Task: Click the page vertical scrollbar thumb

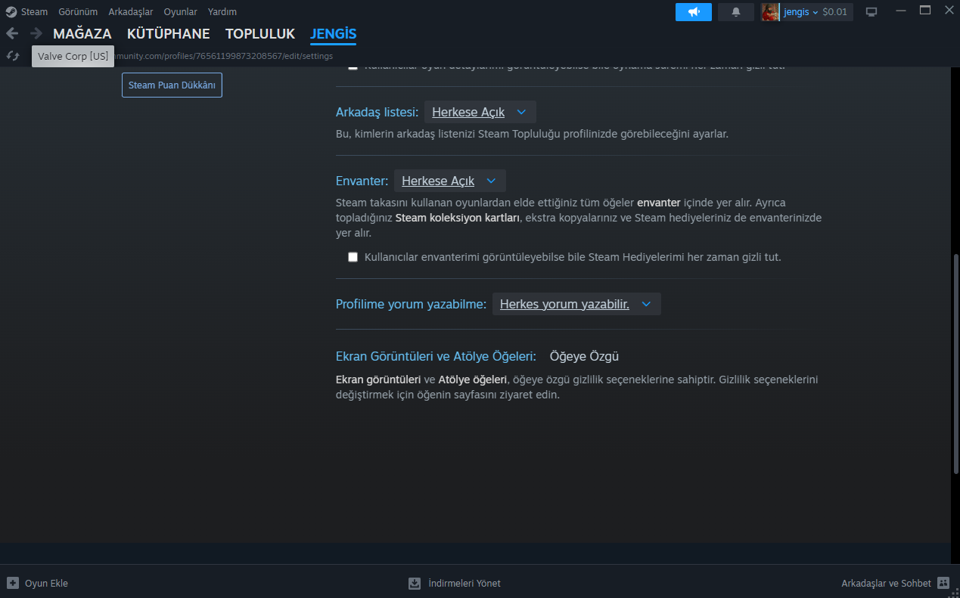Action: [956, 365]
